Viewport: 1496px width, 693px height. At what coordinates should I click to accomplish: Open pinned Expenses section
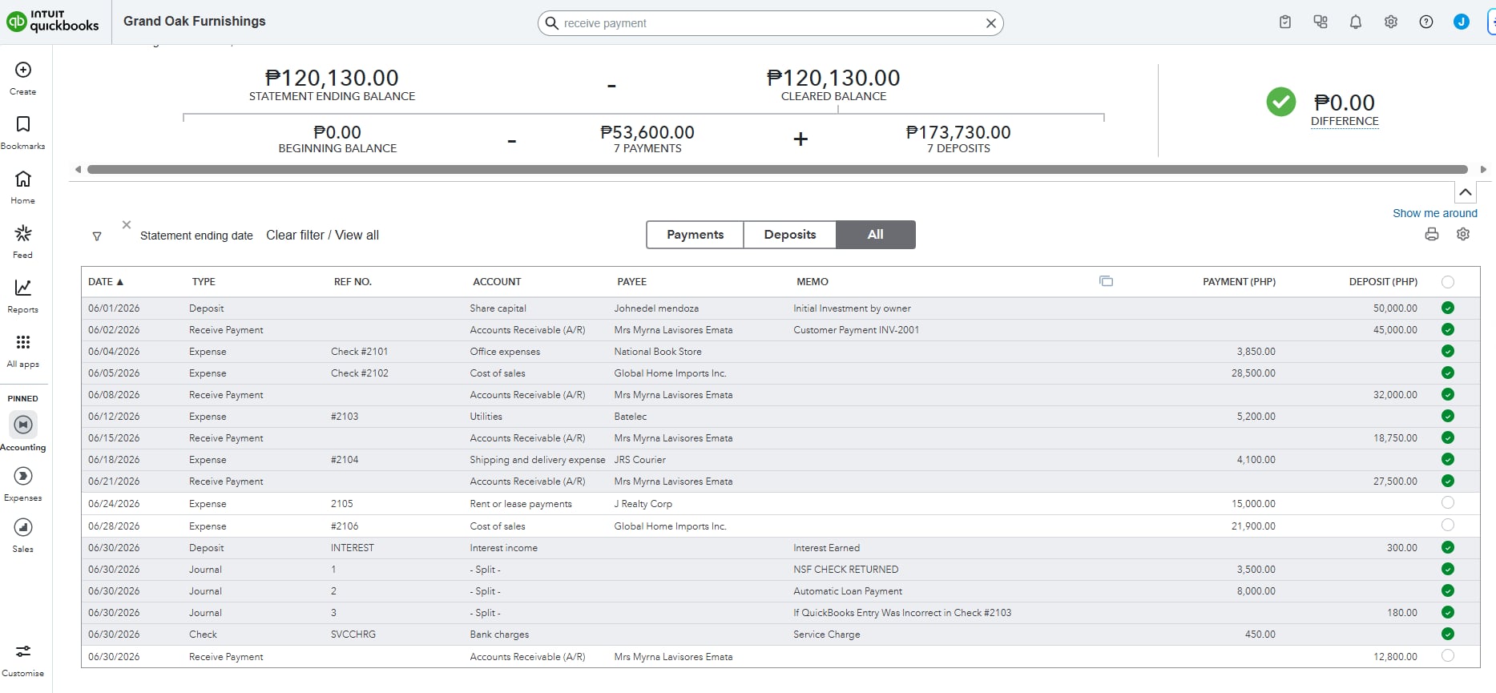pos(23,484)
